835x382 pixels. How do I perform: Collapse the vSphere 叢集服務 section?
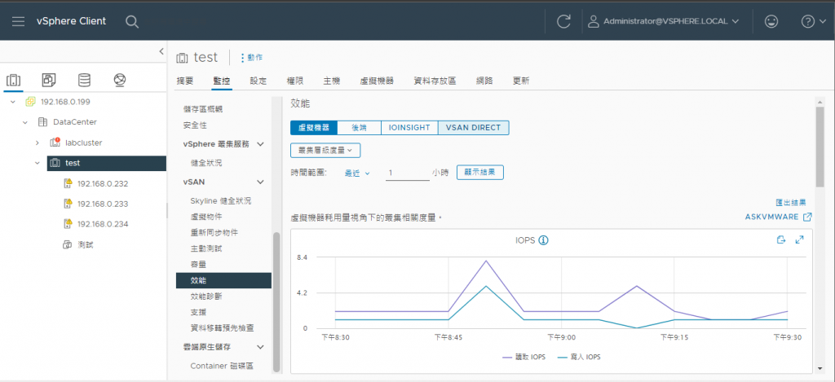[x=260, y=144]
